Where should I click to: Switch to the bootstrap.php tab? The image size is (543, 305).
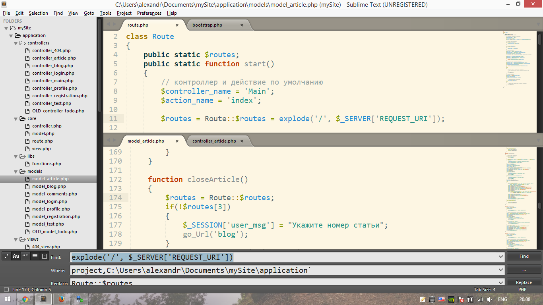[207, 25]
